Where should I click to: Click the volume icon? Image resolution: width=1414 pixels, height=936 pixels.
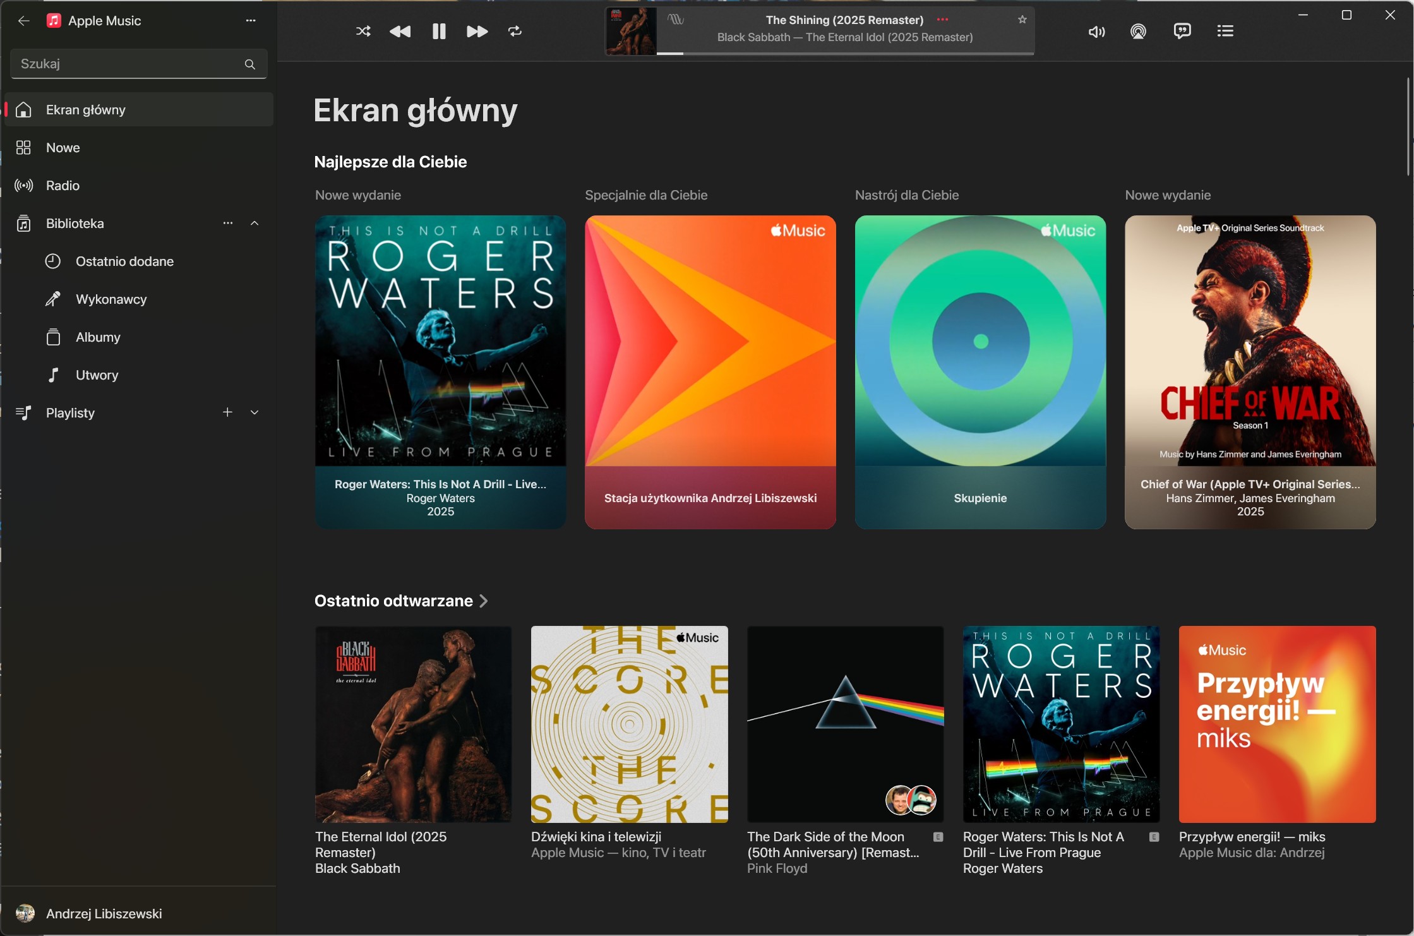click(1096, 32)
